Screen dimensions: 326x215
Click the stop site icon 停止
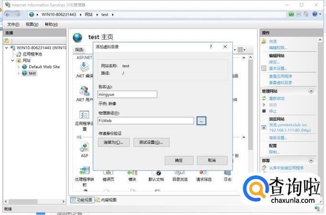tap(264, 111)
